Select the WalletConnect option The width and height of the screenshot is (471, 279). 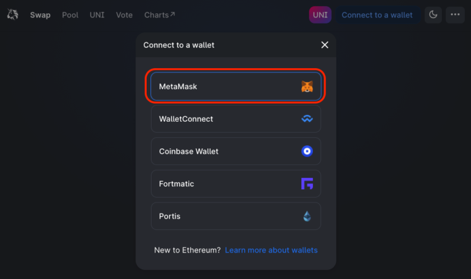point(235,119)
